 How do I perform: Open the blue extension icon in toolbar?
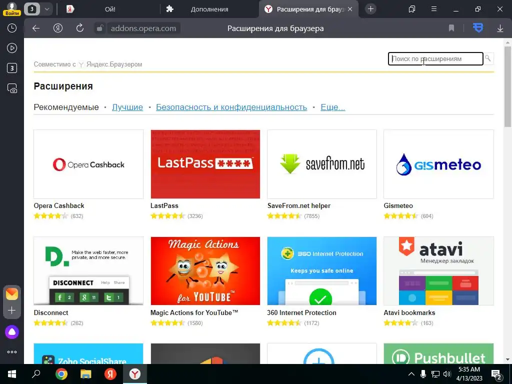pos(478,28)
